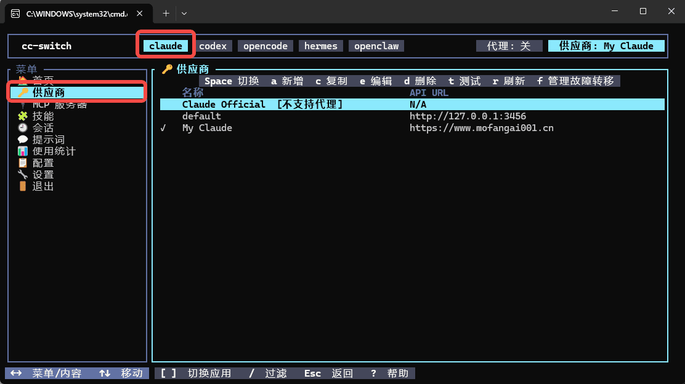Click f 管理故障转移 action
The width and height of the screenshot is (685, 384).
click(575, 81)
